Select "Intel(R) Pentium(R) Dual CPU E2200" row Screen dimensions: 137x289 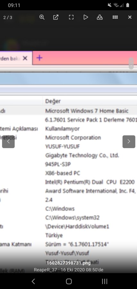[x=90, y=182]
